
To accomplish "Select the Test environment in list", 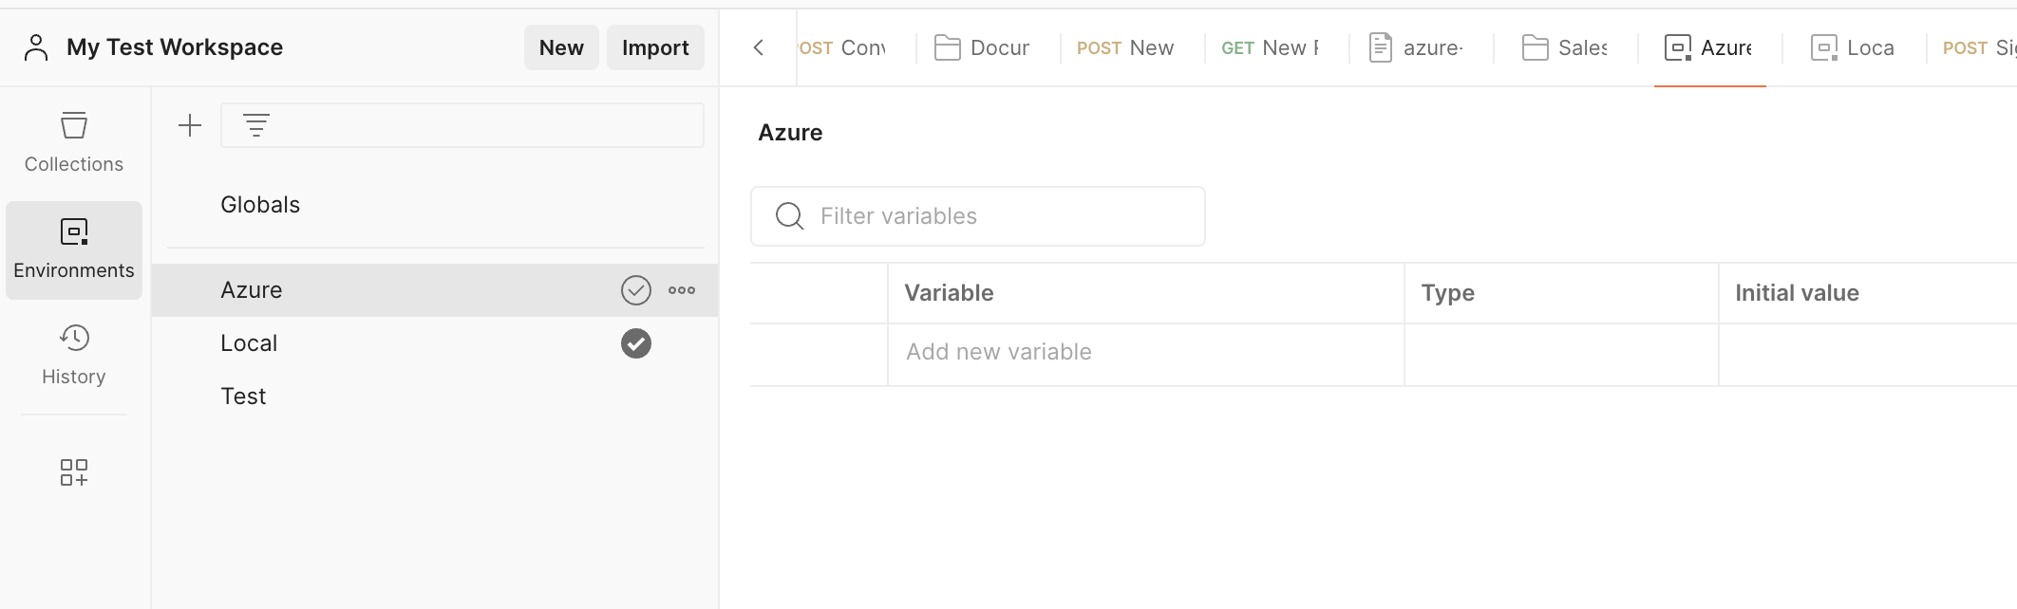I will tap(244, 397).
